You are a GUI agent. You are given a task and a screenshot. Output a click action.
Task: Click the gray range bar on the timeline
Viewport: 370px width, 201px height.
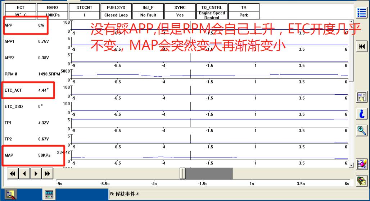point(209,174)
